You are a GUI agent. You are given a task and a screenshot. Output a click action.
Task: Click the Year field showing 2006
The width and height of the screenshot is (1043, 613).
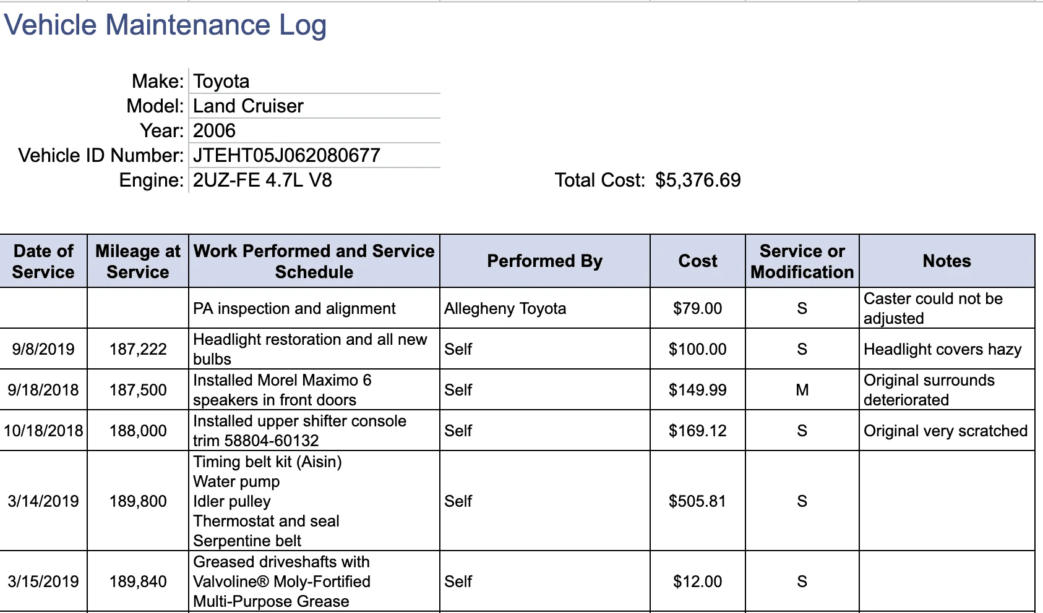[x=314, y=130]
